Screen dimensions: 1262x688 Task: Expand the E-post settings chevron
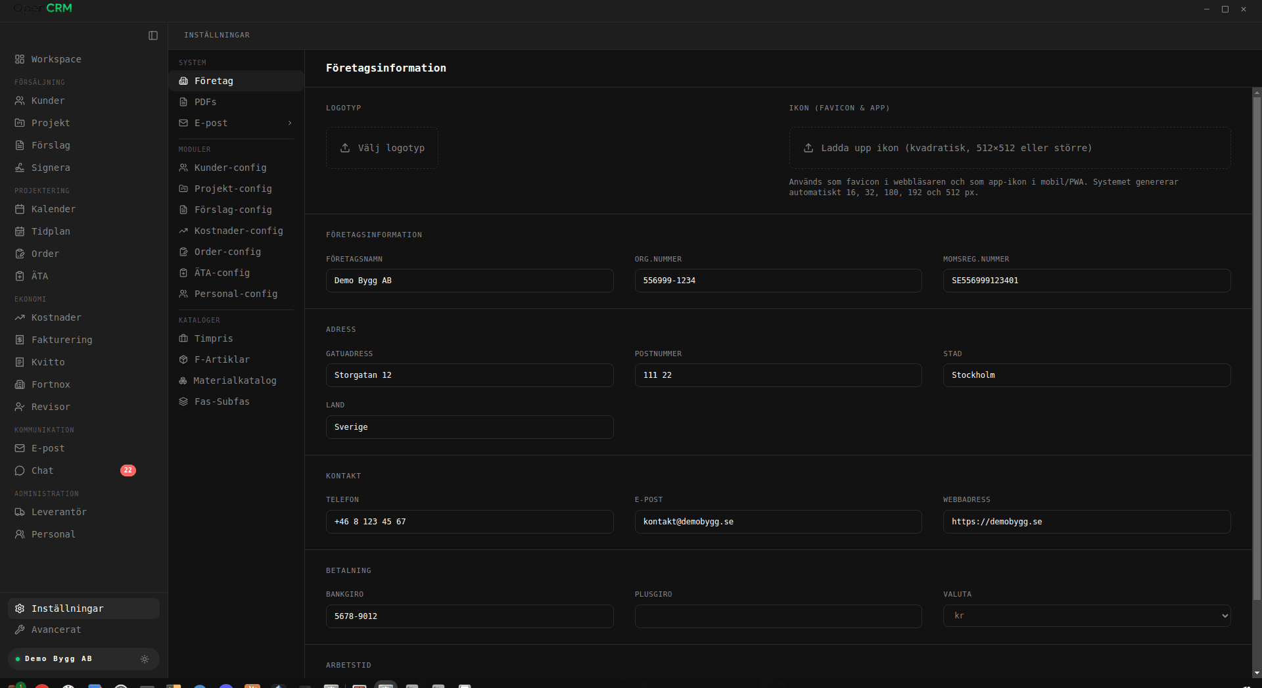pyautogui.click(x=290, y=123)
